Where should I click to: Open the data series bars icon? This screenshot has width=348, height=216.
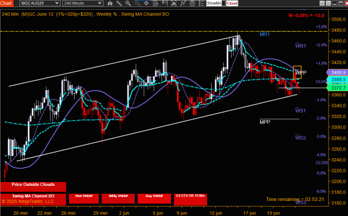[174, 3]
